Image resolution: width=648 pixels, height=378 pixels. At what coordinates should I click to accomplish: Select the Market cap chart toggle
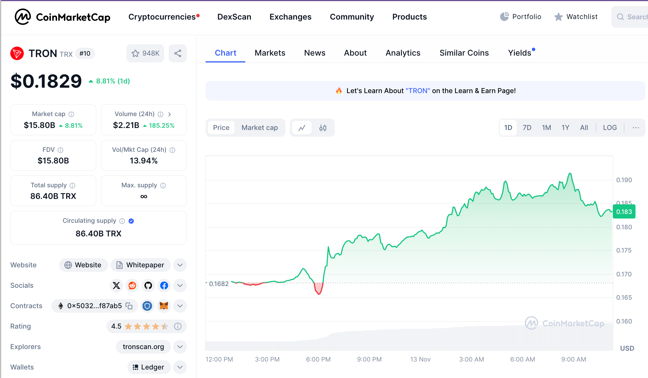[260, 128]
